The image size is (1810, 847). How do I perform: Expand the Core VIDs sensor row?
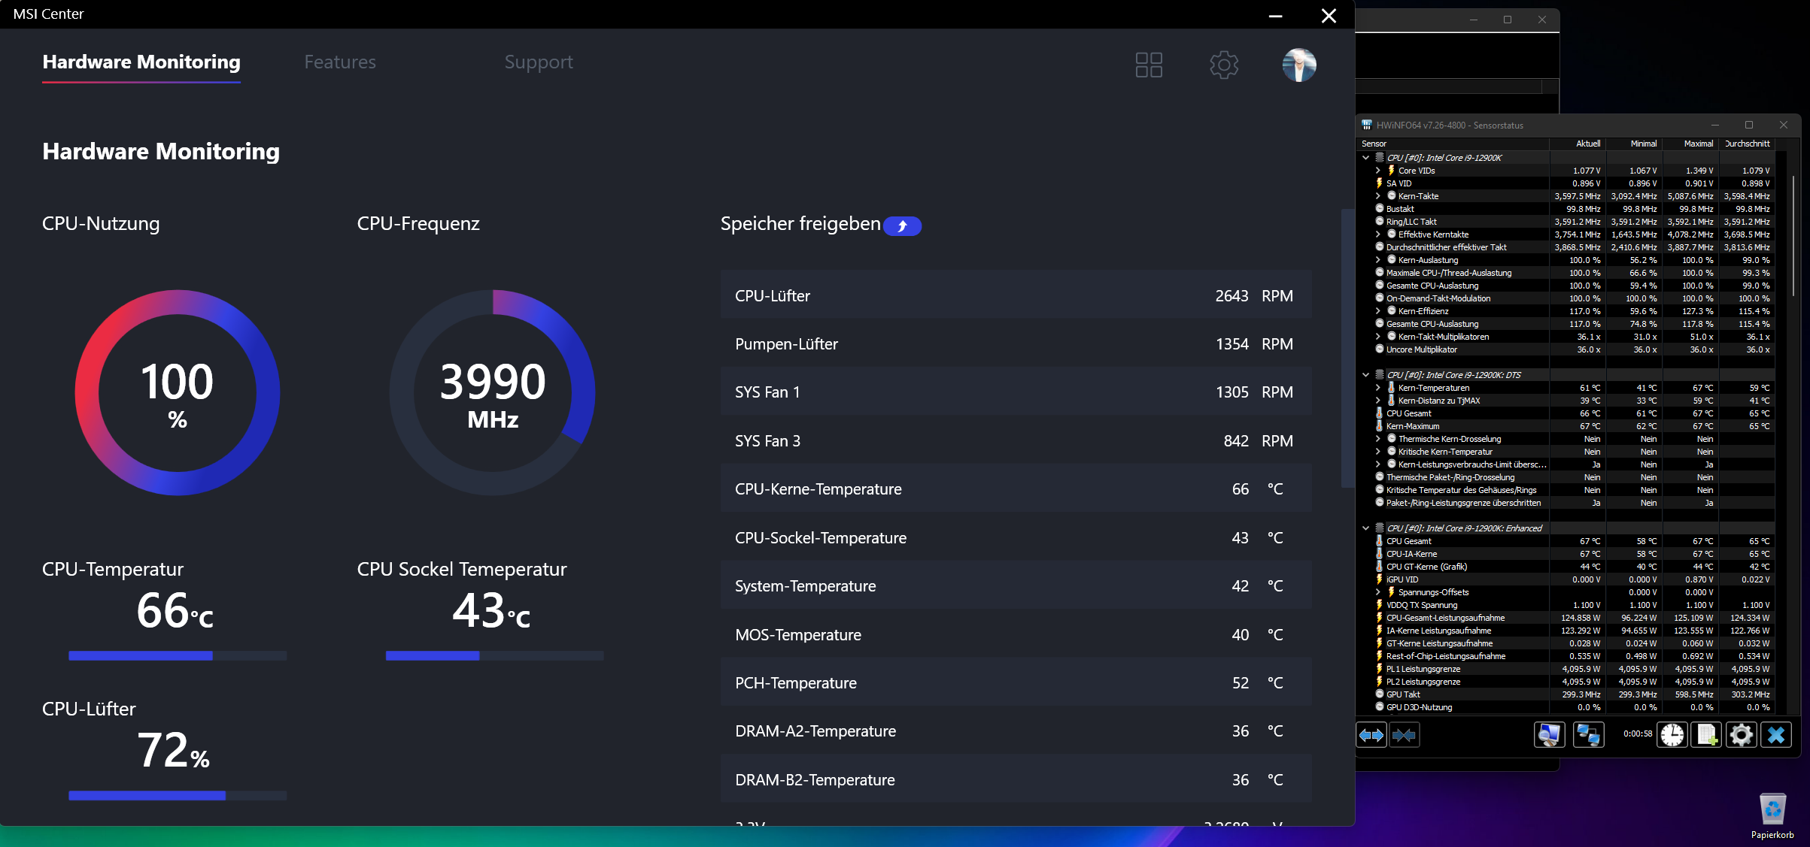[x=1378, y=171]
